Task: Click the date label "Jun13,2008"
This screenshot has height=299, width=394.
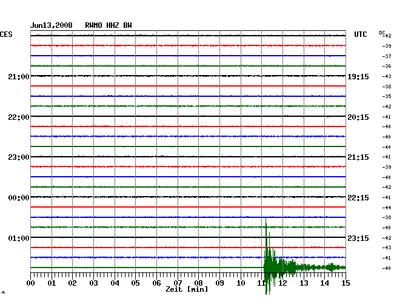Action: coord(52,25)
